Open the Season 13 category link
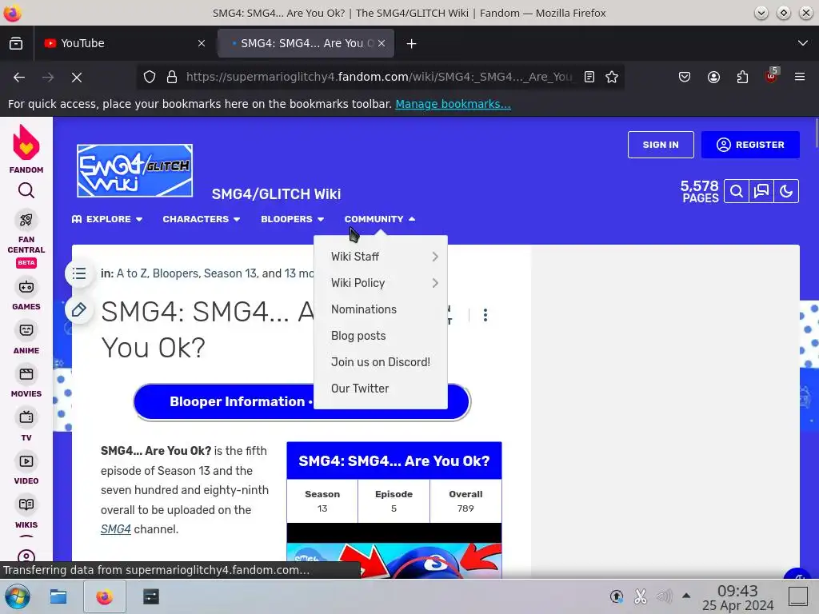Viewport: 819px width, 614px height. (230, 273)
